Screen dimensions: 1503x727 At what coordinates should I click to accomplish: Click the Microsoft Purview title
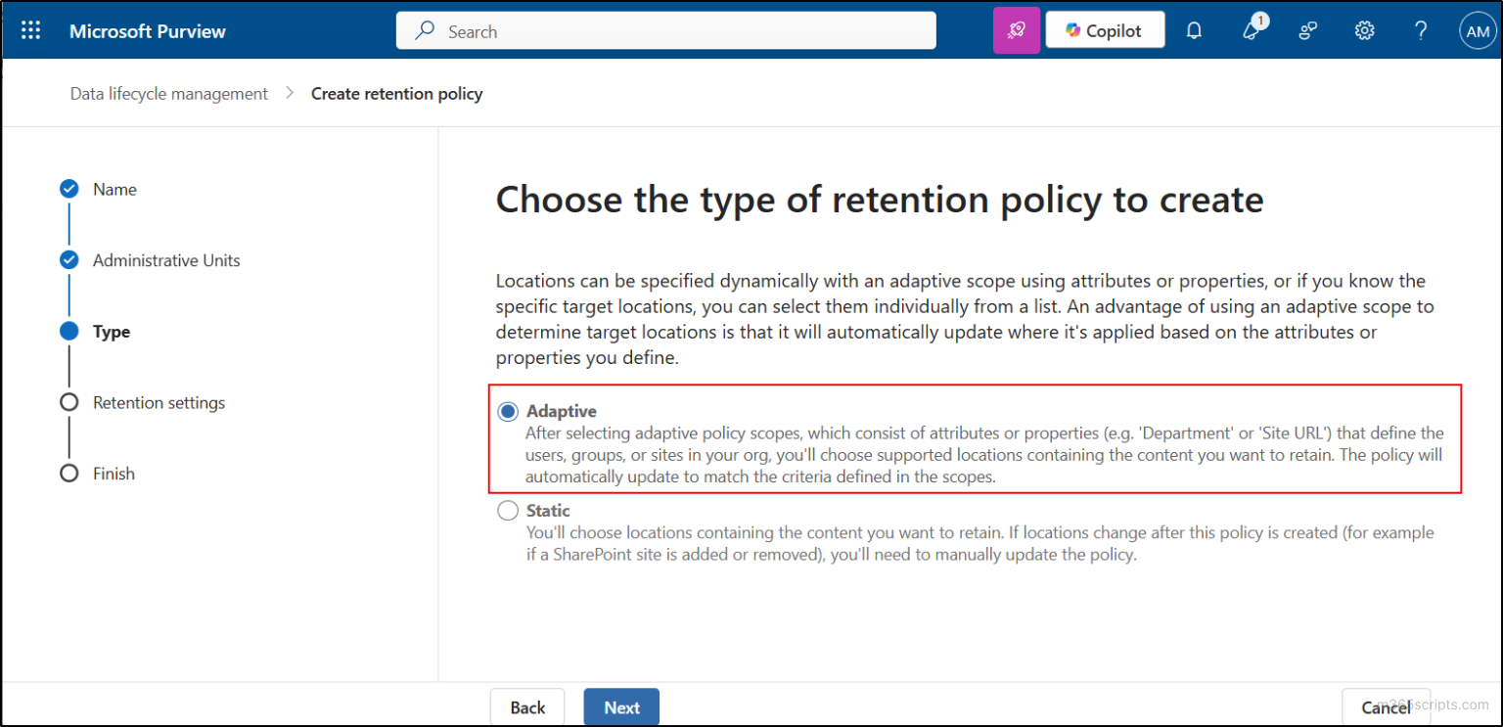point(148,31)
